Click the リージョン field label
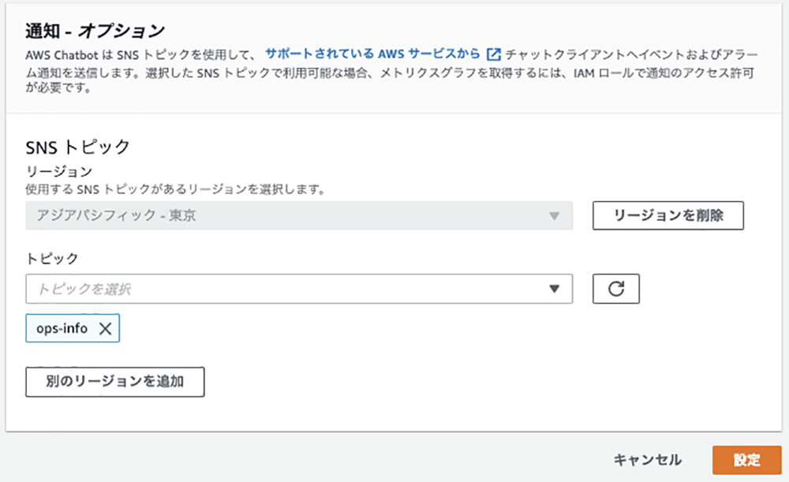The height and width of the screenshot is (482, 789). point(59,171)
